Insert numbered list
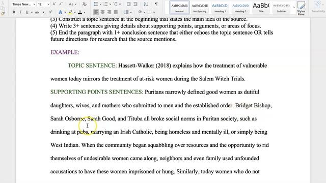 tap(105, 4)
